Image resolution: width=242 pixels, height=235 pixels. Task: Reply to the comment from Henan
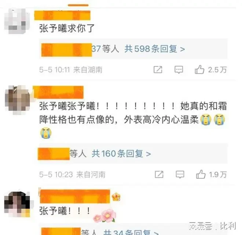tap(180, 175)
